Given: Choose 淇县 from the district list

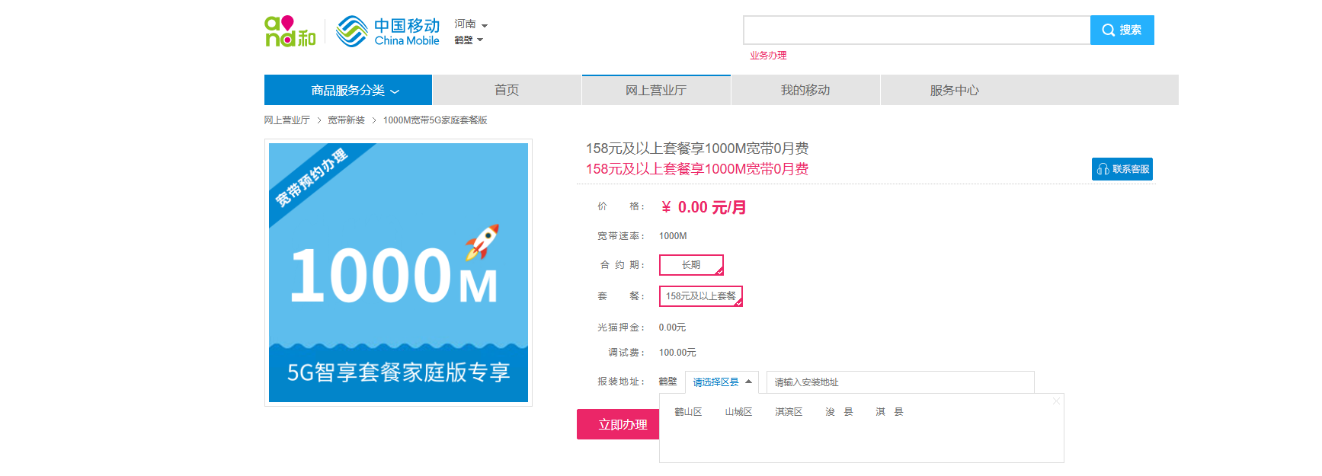Looking at the screenshot, I should [889, 412].
